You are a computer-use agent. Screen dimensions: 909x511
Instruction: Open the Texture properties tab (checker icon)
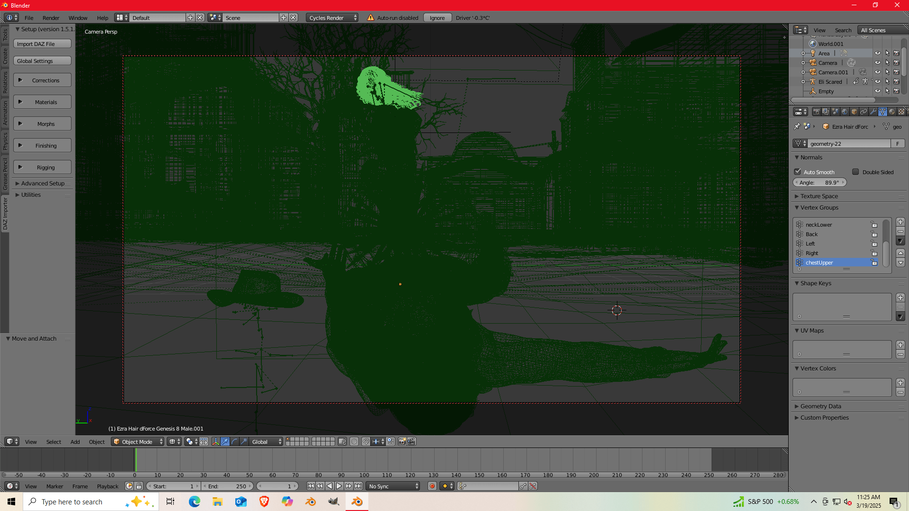901,112
